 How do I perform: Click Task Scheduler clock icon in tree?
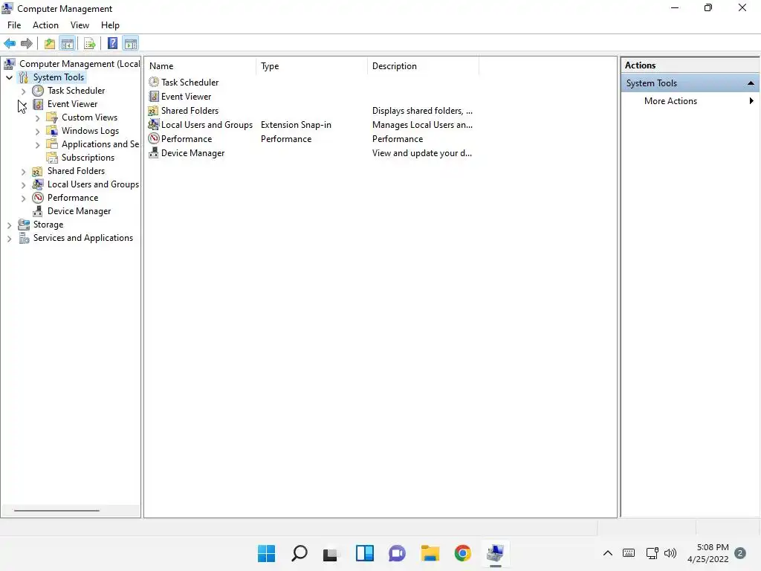coord(38,91)
